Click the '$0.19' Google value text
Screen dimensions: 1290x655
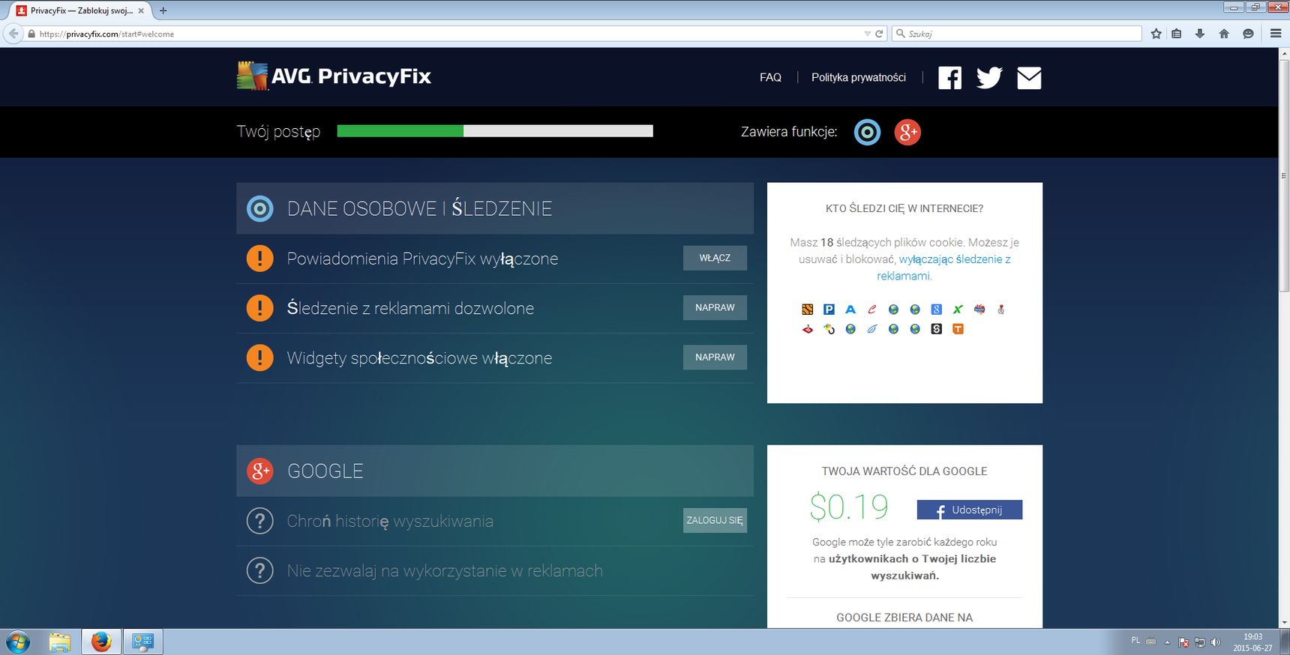(849, 507)
